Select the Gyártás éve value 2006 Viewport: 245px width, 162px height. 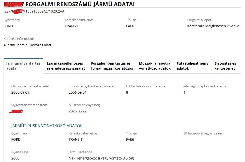coord(15,158)
